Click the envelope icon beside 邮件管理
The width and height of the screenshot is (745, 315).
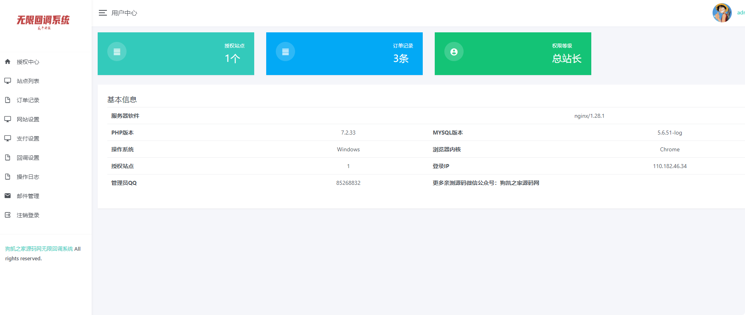(8, 196)
